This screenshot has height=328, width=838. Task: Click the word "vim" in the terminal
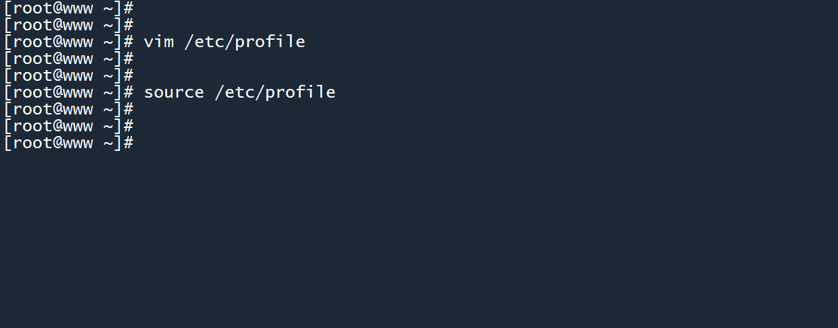pyautogui.click(x=158, y=42)
